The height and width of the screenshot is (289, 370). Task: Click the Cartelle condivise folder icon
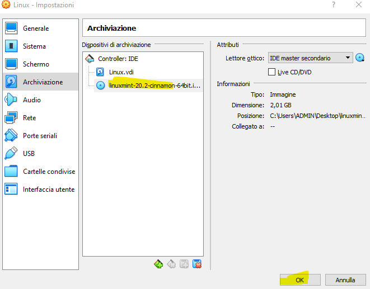point(11,171)
